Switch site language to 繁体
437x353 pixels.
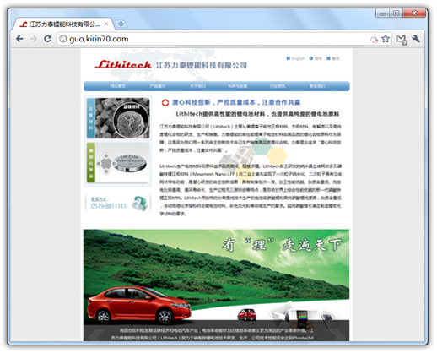click(333, 58)
